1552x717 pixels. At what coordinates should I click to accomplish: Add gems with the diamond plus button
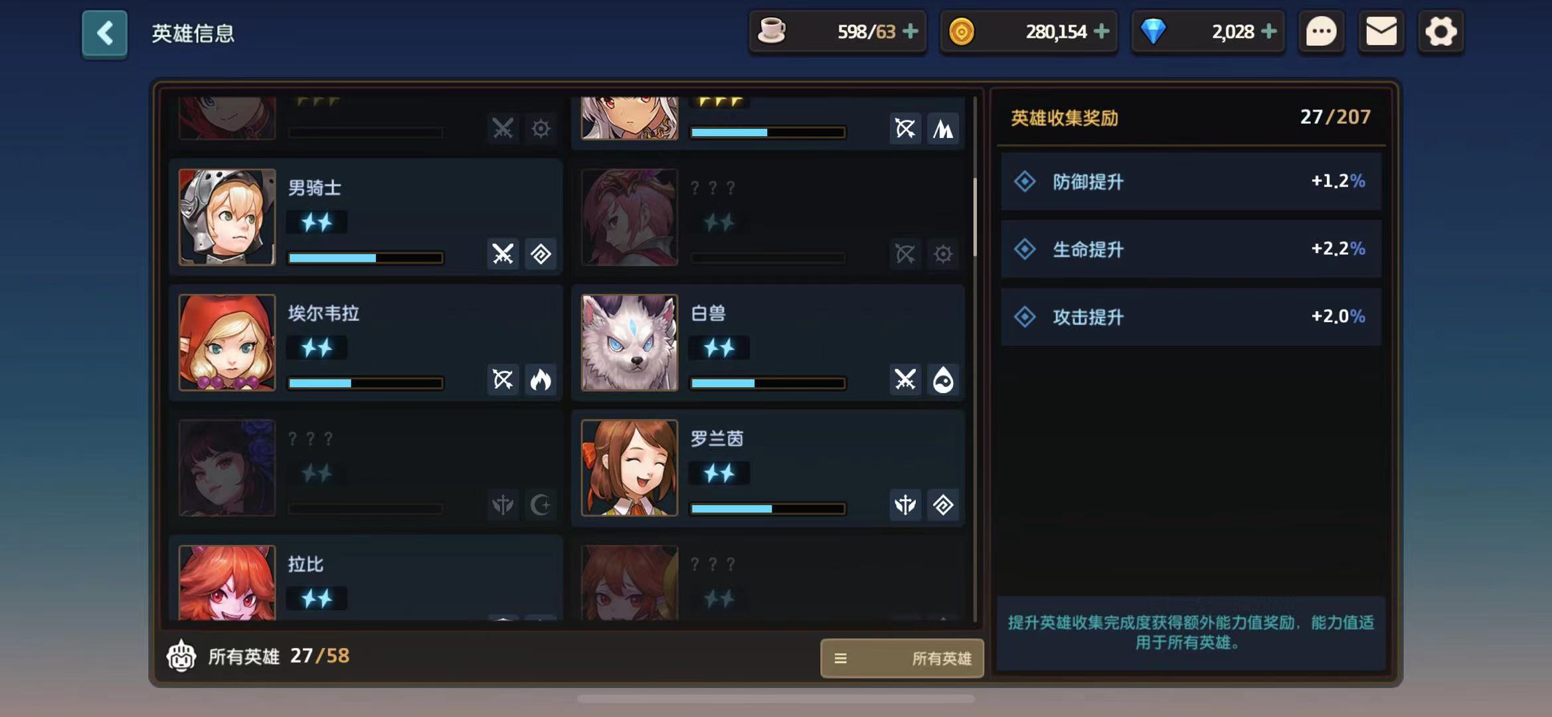coord(1268,31)
